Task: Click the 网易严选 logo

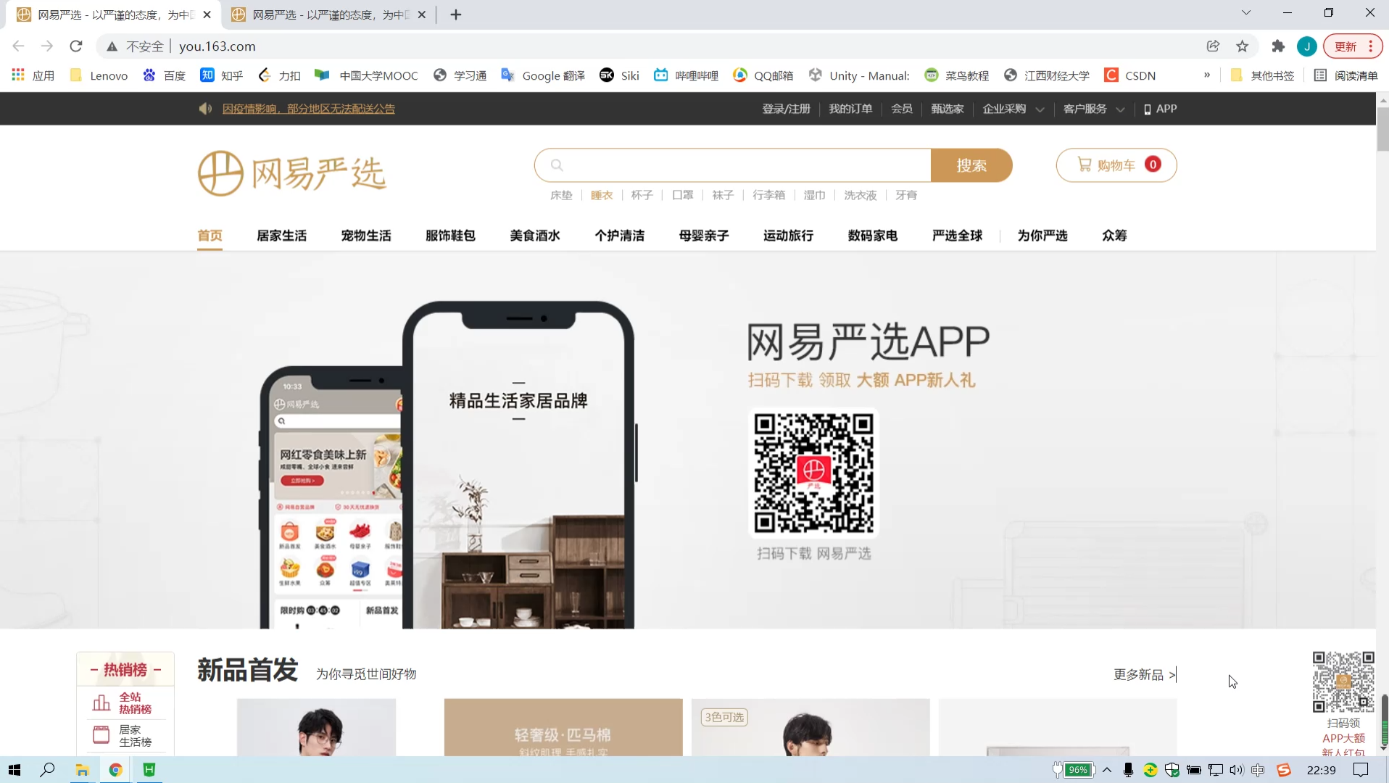Action: 292,173
